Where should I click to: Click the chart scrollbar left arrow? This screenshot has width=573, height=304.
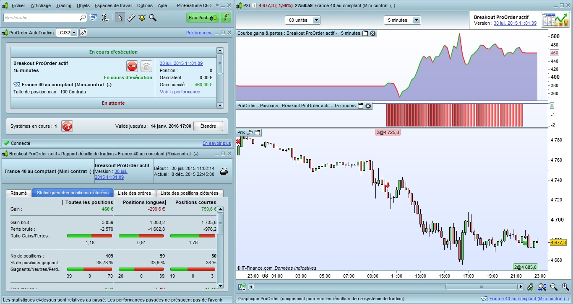pos(251,287)
